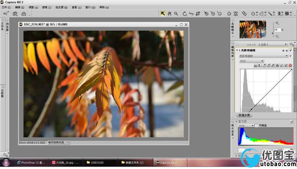Select the selection gradient tool
The width and height of the screenshot is (297, 169).
pyautogui.click(x=280, y=14)
